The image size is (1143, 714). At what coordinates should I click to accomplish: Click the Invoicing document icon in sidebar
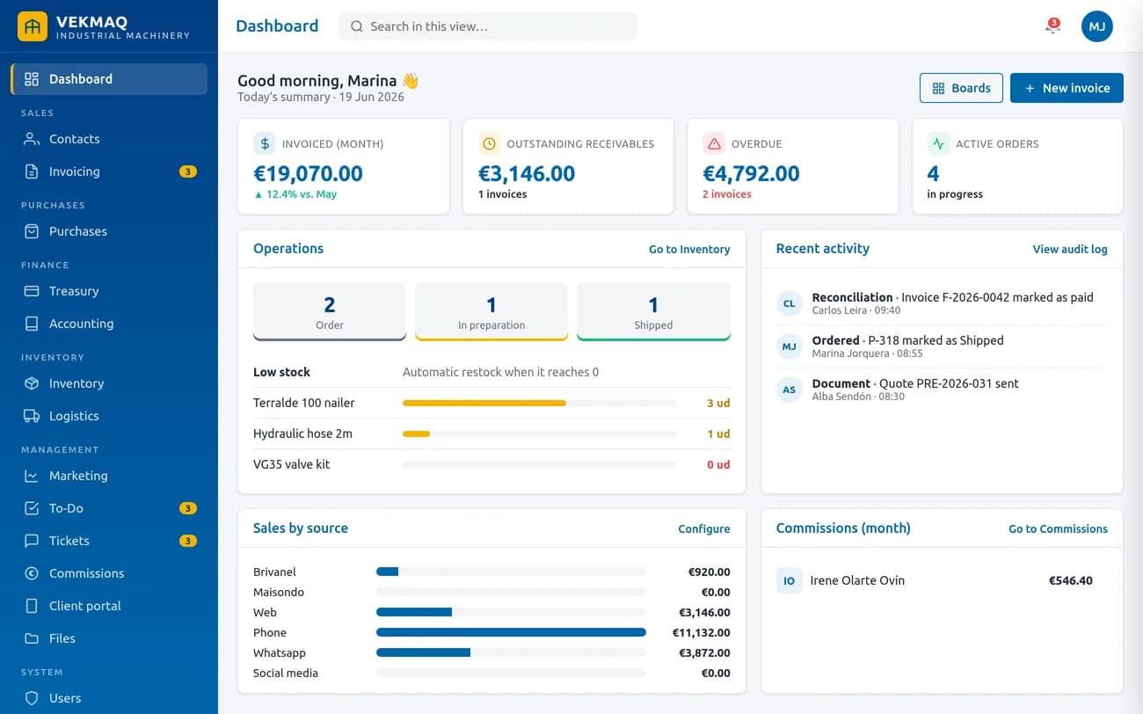(32, 171)
